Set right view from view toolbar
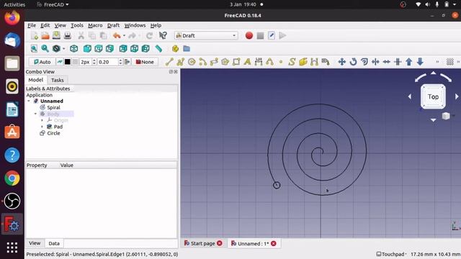Image resolution: width=461 pixels, height=259 pixels. pos(109,49)
